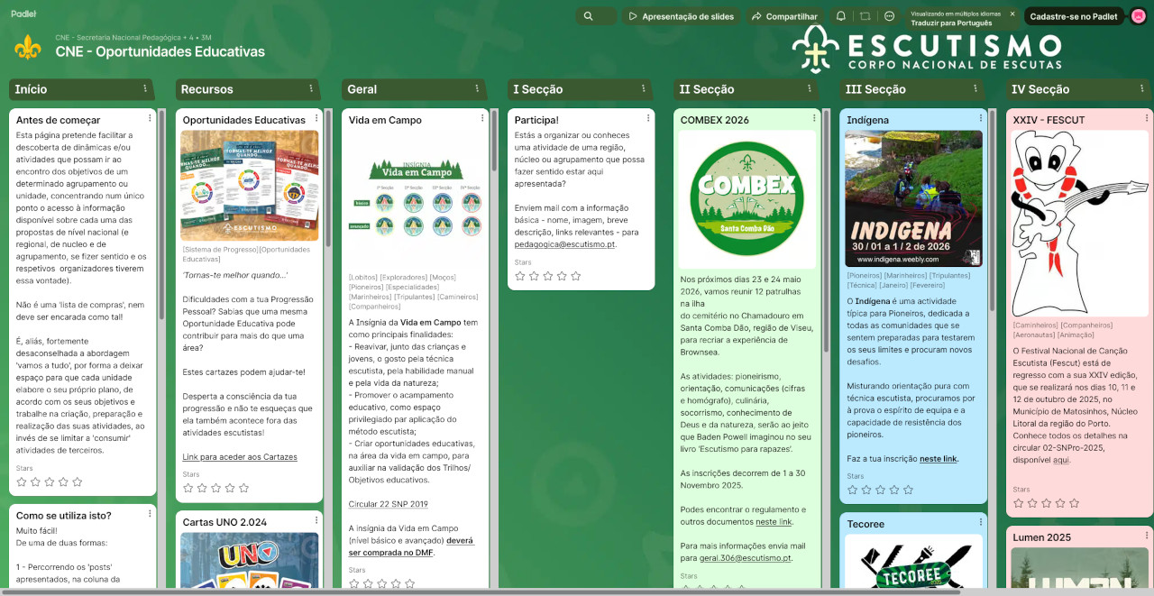Rate Participa! post one star
The width and height of the screenshot is (1154, 596).
(520, 276)
